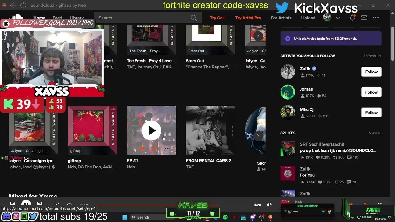Follow Zai1k
Screen dimensions: 395x222
coord(371,72)
